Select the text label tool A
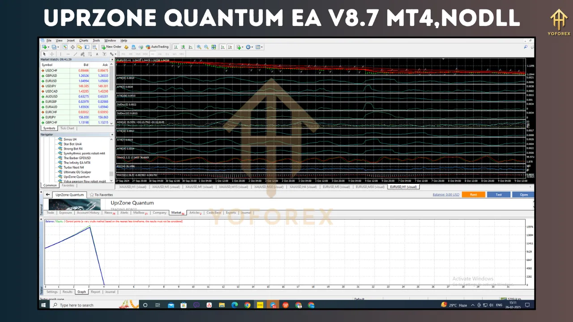Screen dimensions: 573x322 coord(97,54)
